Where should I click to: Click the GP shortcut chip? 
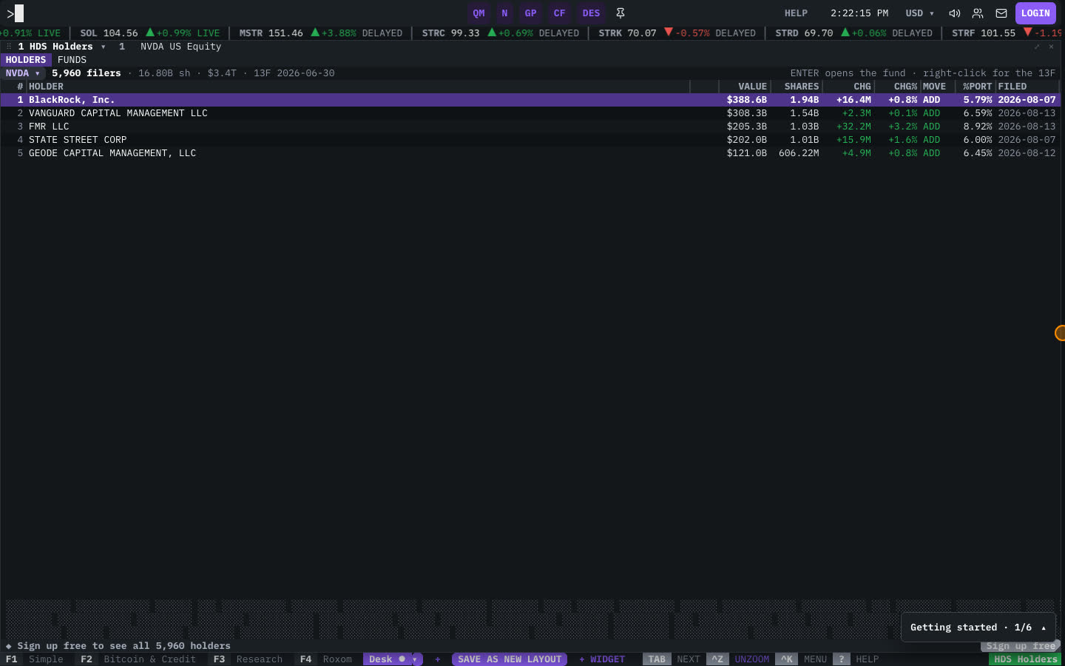click(x=531, y=13)
